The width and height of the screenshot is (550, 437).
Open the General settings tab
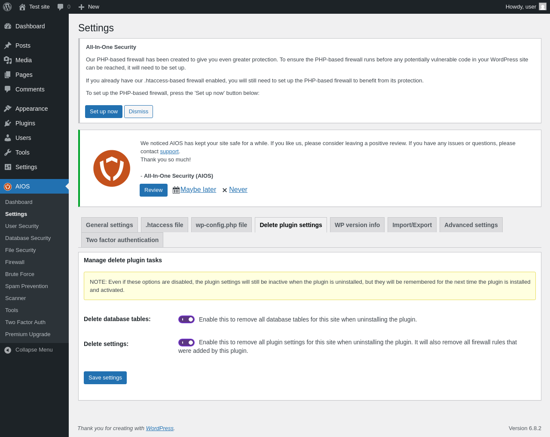pyautogui.click(x=110, y=225)
